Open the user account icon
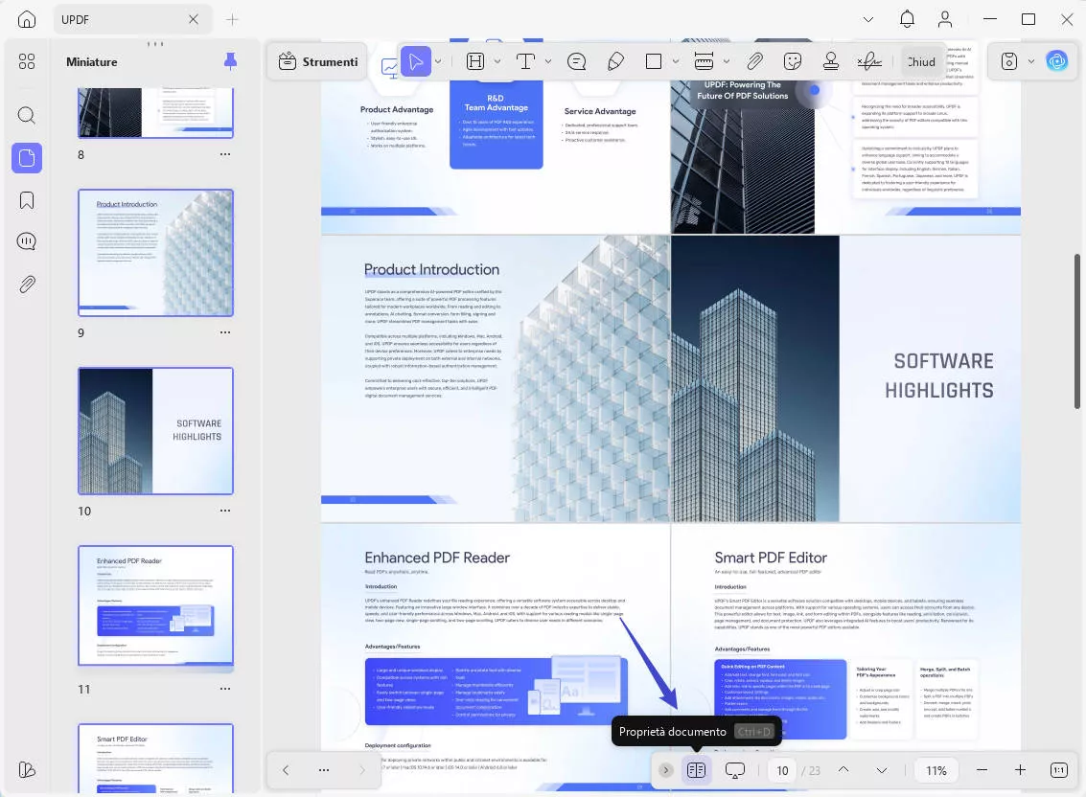The width and height of the screenshot is (1086, 797). pyautogui.click(x=945, y=19)
